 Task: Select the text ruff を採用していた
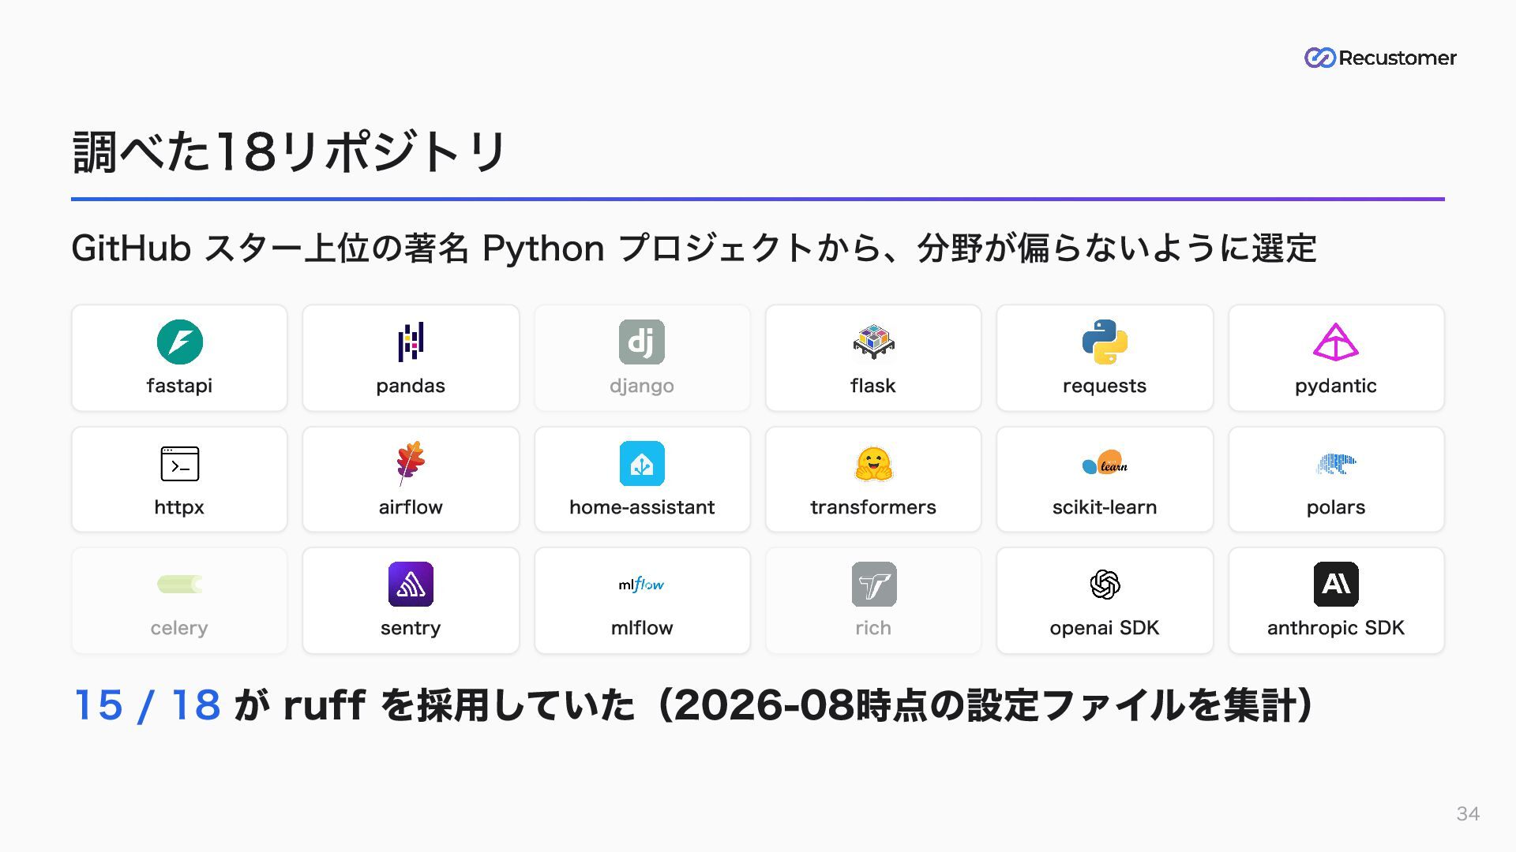[x=459, y=704]
